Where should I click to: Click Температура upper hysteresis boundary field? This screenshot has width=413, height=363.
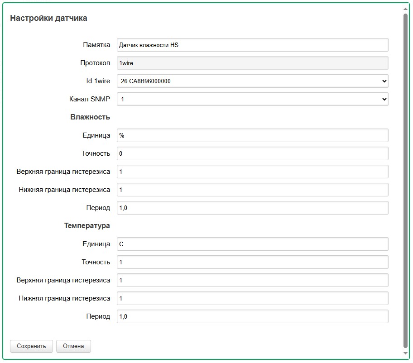[252, 280]
